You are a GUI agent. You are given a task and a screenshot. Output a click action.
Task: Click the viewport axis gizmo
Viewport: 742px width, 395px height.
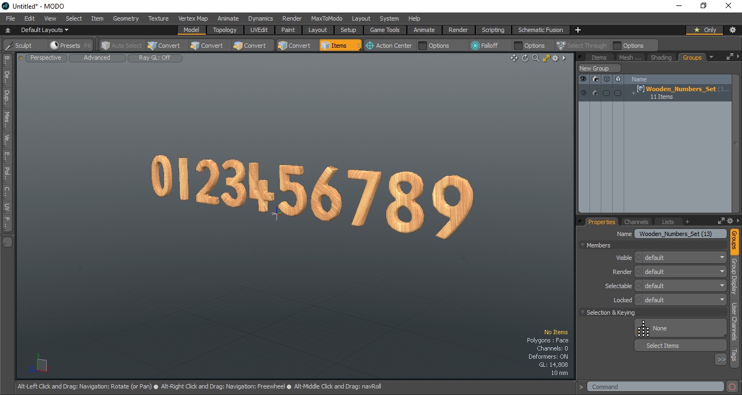pos(39,364)
